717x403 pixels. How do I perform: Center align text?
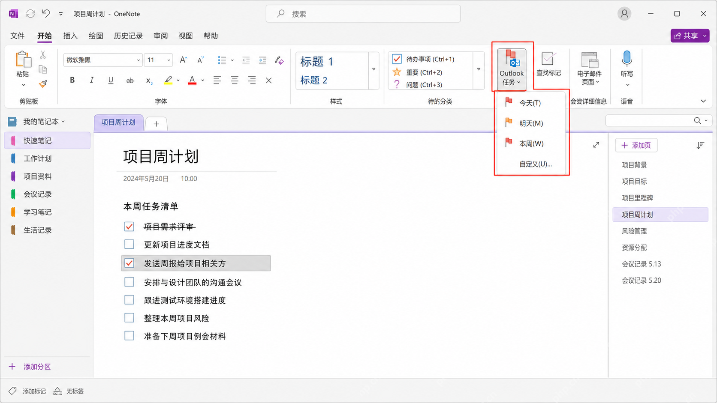pyautogui.click(x=235, y=80)
